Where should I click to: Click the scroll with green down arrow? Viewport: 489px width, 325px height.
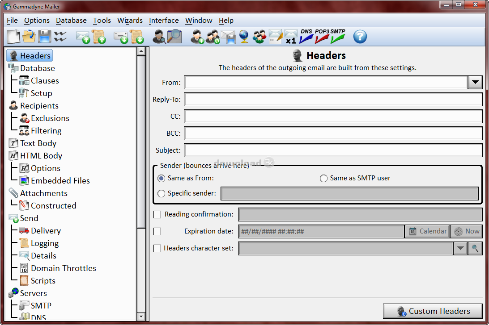137,37
